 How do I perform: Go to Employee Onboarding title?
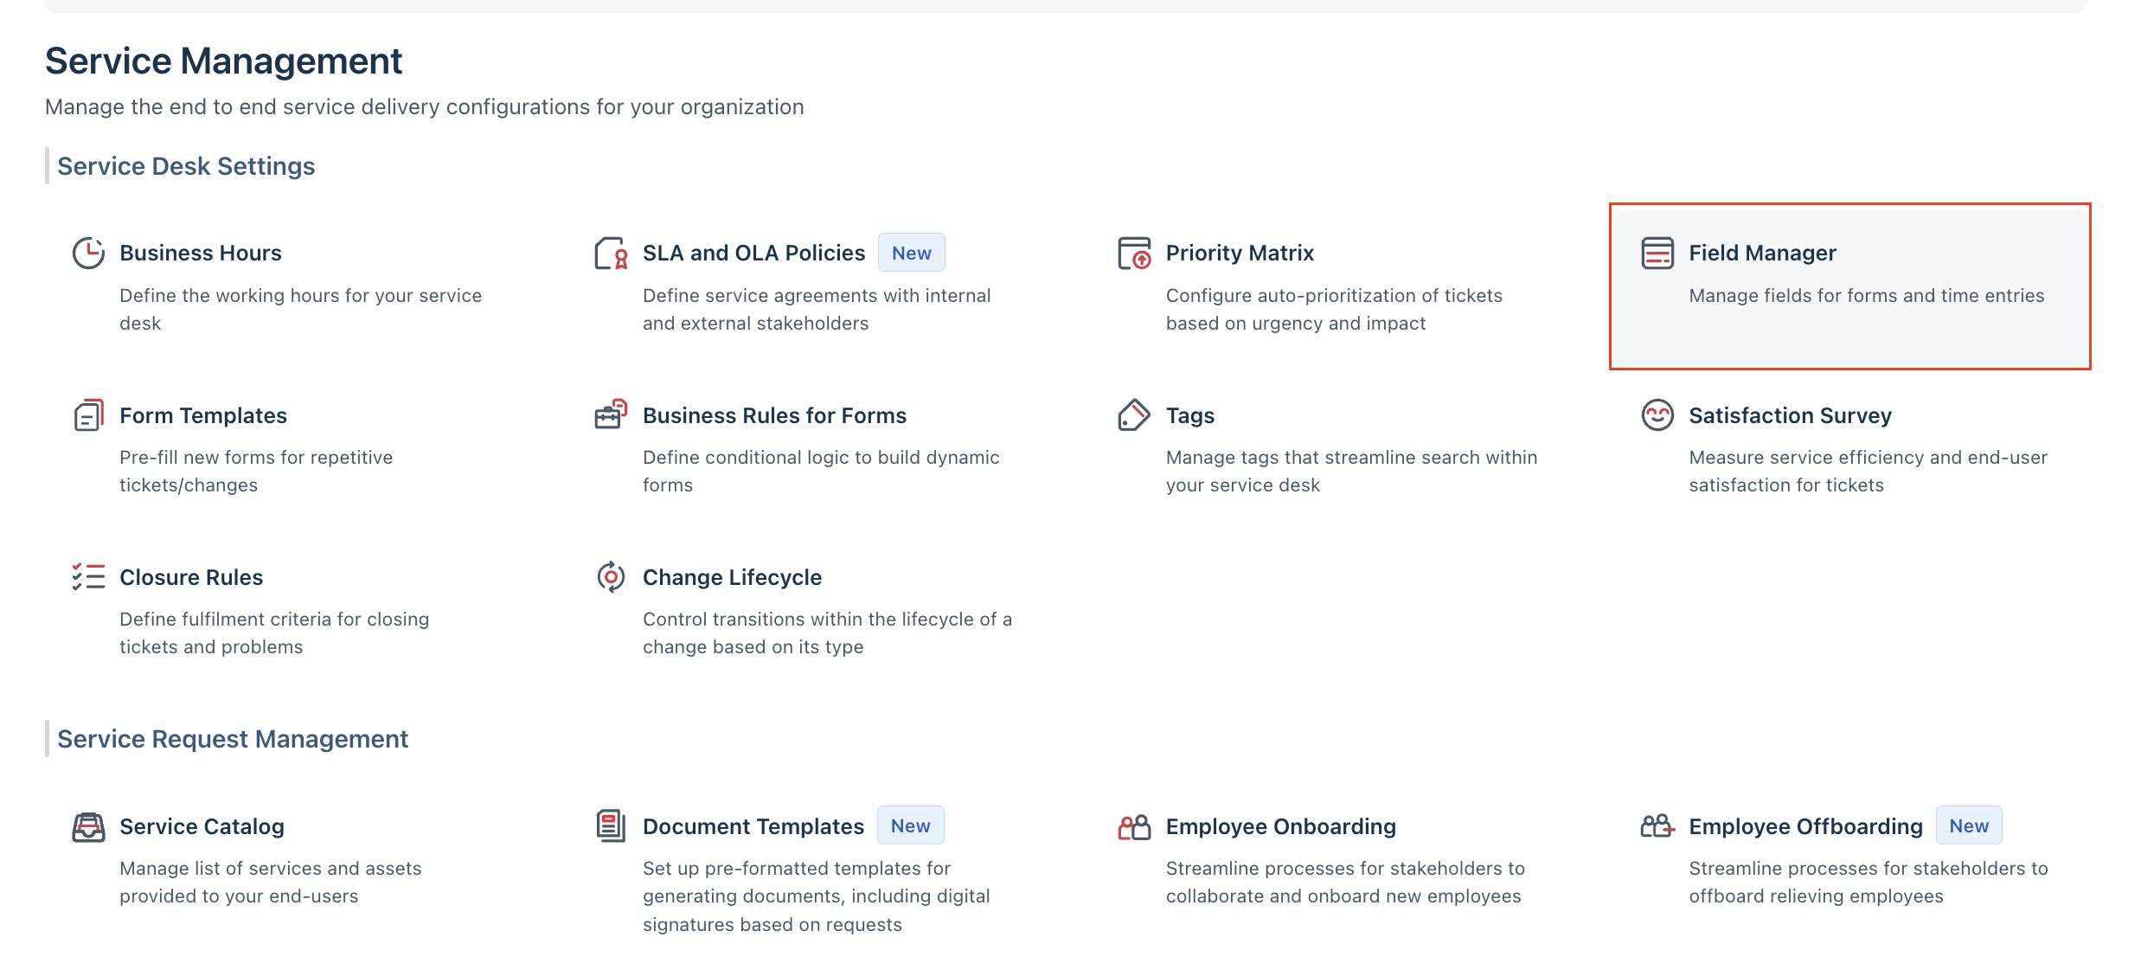(x=1281, y=826)
